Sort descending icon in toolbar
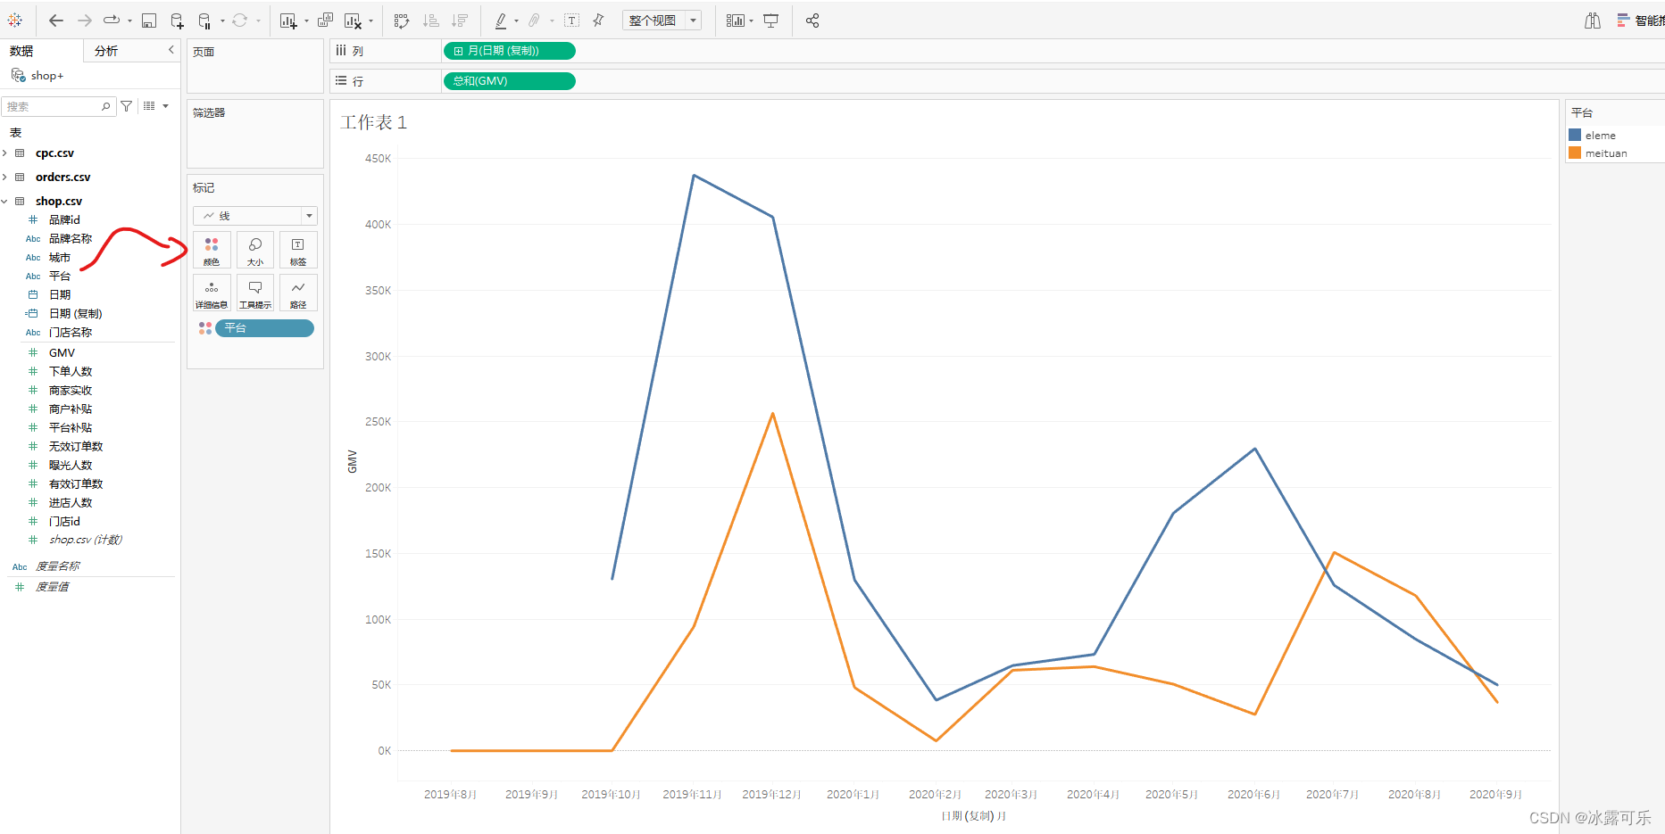 click(x=460, y=21)
